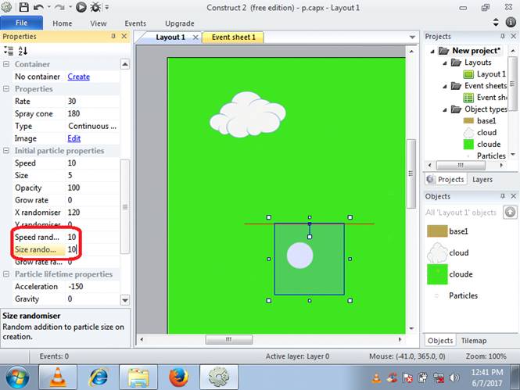Viewport: 520px width, 390px height.
Task: Collapse Particle lifetime properties section
Action: [x=6, y=274]
